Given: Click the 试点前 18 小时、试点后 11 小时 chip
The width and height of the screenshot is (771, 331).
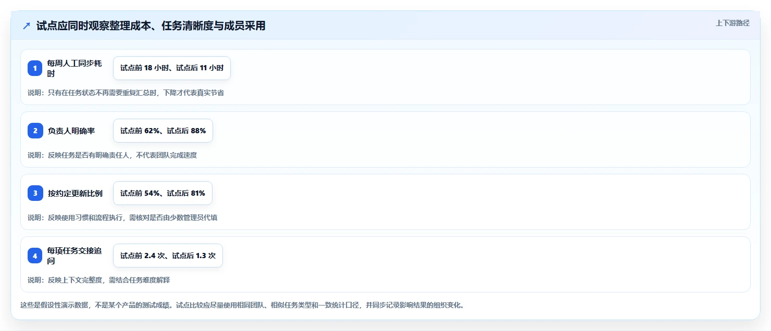Looking at the screenshot, I should [172, 68].
